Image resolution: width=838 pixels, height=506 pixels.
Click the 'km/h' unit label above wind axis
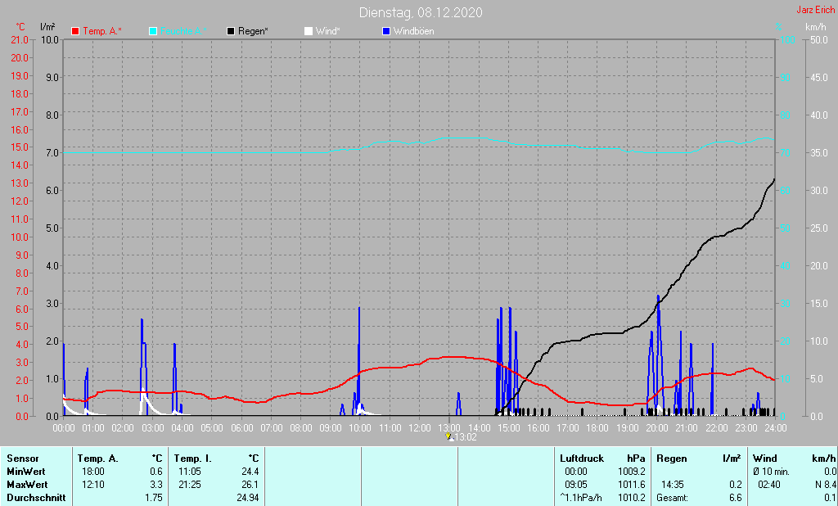point(816,27)
